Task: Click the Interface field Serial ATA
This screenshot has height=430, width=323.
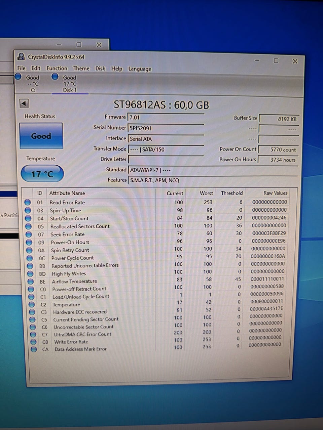Action: click(166, 139)
